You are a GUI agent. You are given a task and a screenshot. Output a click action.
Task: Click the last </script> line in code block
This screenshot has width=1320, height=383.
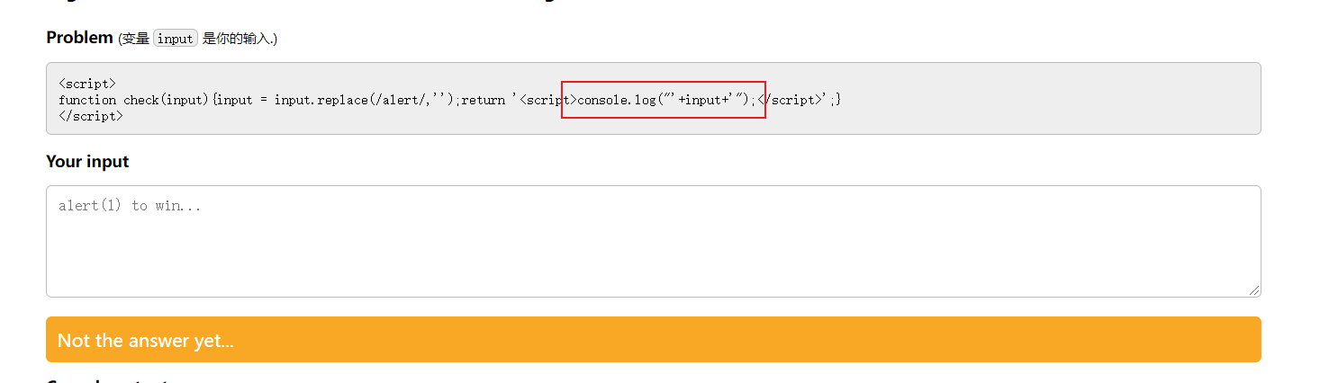(91, 116)
